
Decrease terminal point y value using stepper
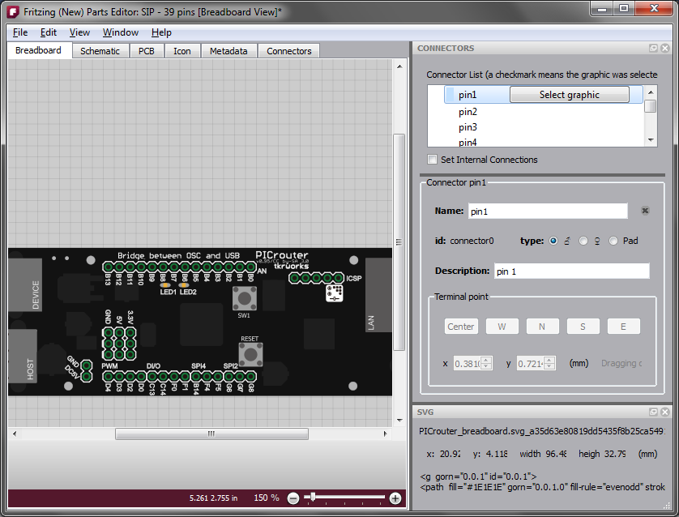(x=550, y=367)
